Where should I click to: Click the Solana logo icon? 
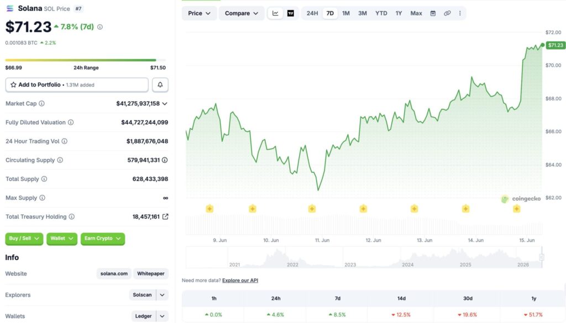10,8
